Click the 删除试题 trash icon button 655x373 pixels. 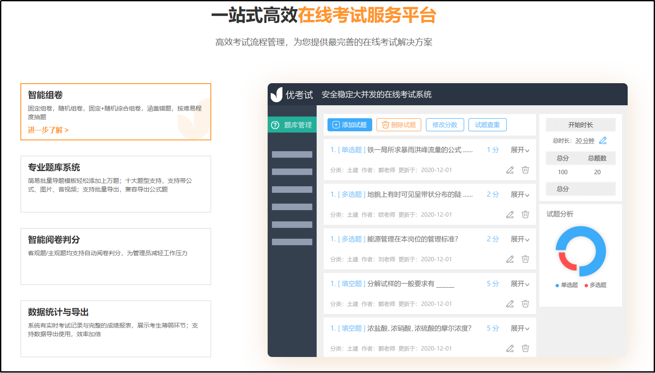tap(398, 125)
